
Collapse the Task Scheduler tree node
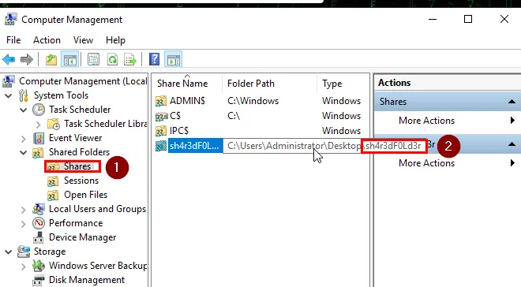coord(23,110)
